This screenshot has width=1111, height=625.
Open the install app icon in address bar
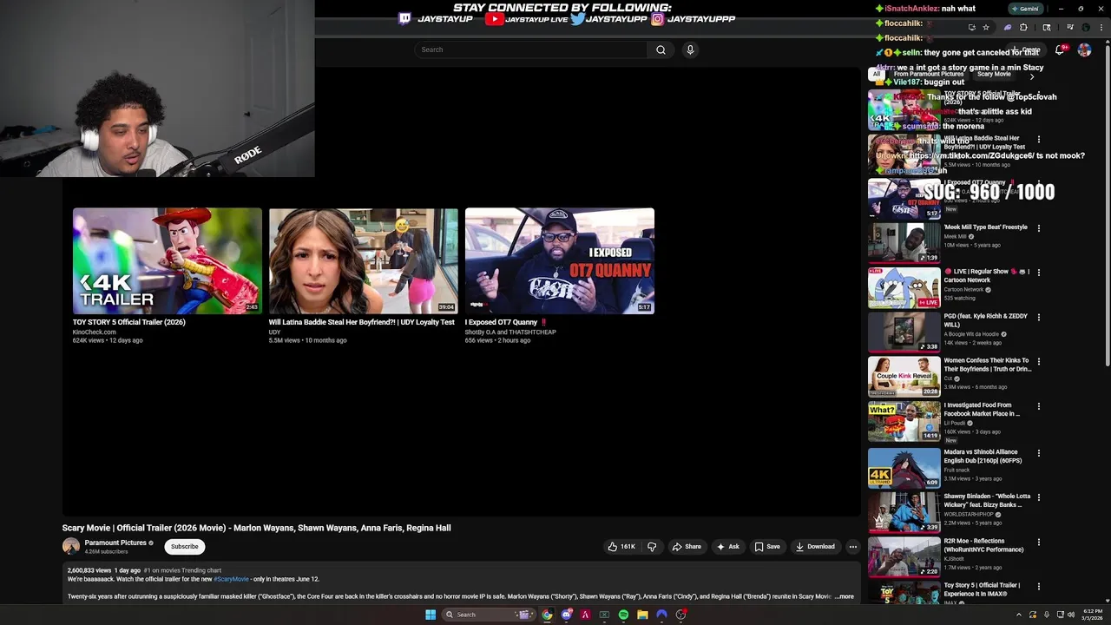pyautogui.click(x=971, y=27)
